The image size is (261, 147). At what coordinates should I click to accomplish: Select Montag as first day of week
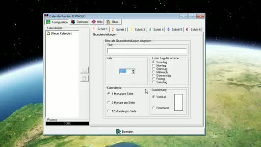[154, 66]
